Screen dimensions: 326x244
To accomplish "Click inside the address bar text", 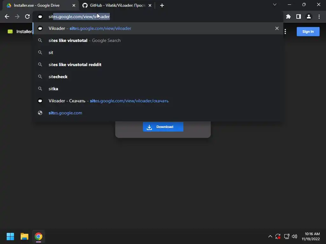I will (79, 17).
